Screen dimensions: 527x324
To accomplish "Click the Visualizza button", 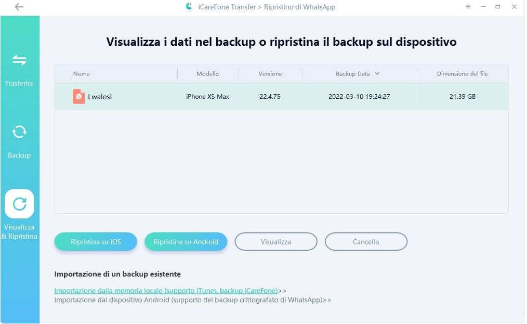I will [276, 242].
